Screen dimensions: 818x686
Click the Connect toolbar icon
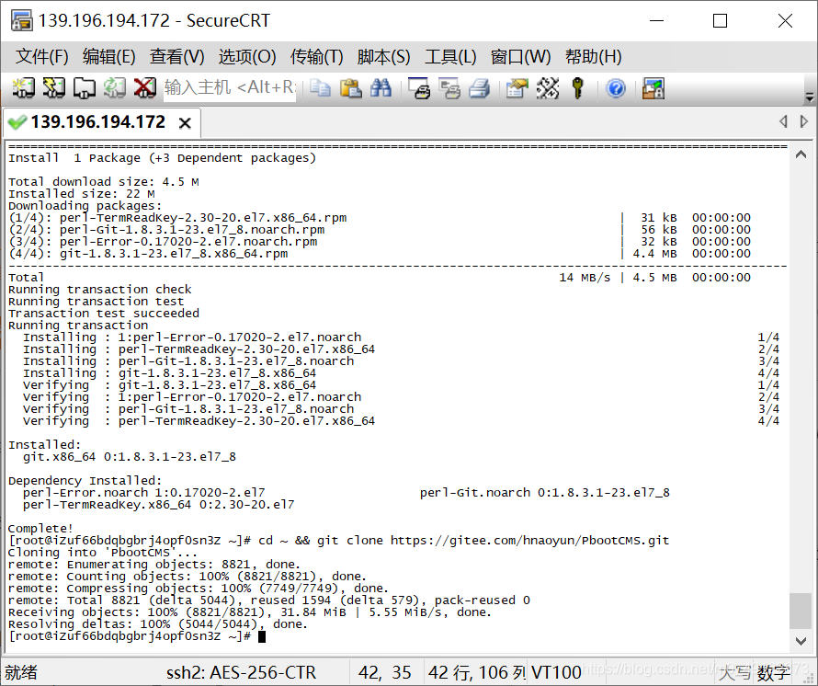coord(23,87)
